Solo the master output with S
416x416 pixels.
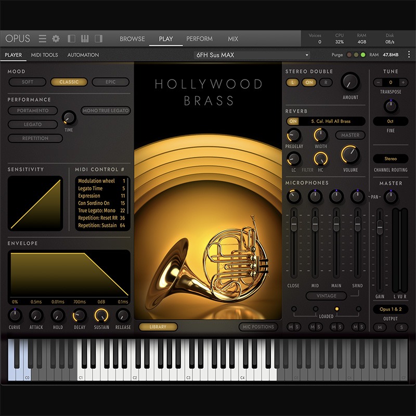(x=401, y=328)
